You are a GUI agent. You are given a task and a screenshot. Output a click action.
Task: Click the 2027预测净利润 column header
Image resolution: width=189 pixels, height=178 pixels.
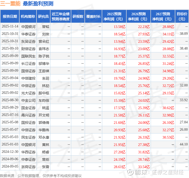[x=163, y=16]
